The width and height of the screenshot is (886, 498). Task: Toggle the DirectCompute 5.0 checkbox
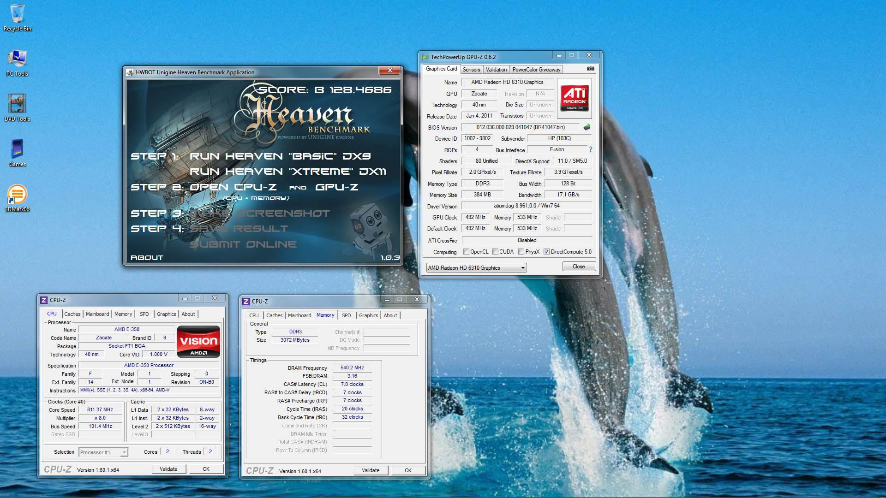(x=546, y=252)
